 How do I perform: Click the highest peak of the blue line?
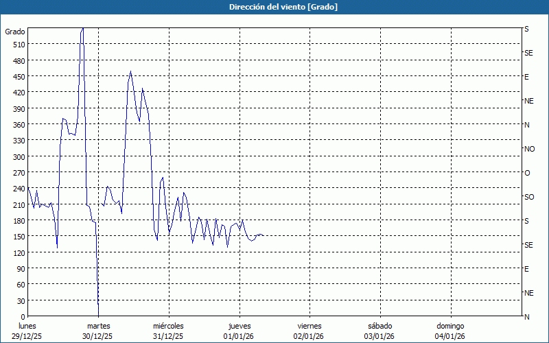pos(82,29)
